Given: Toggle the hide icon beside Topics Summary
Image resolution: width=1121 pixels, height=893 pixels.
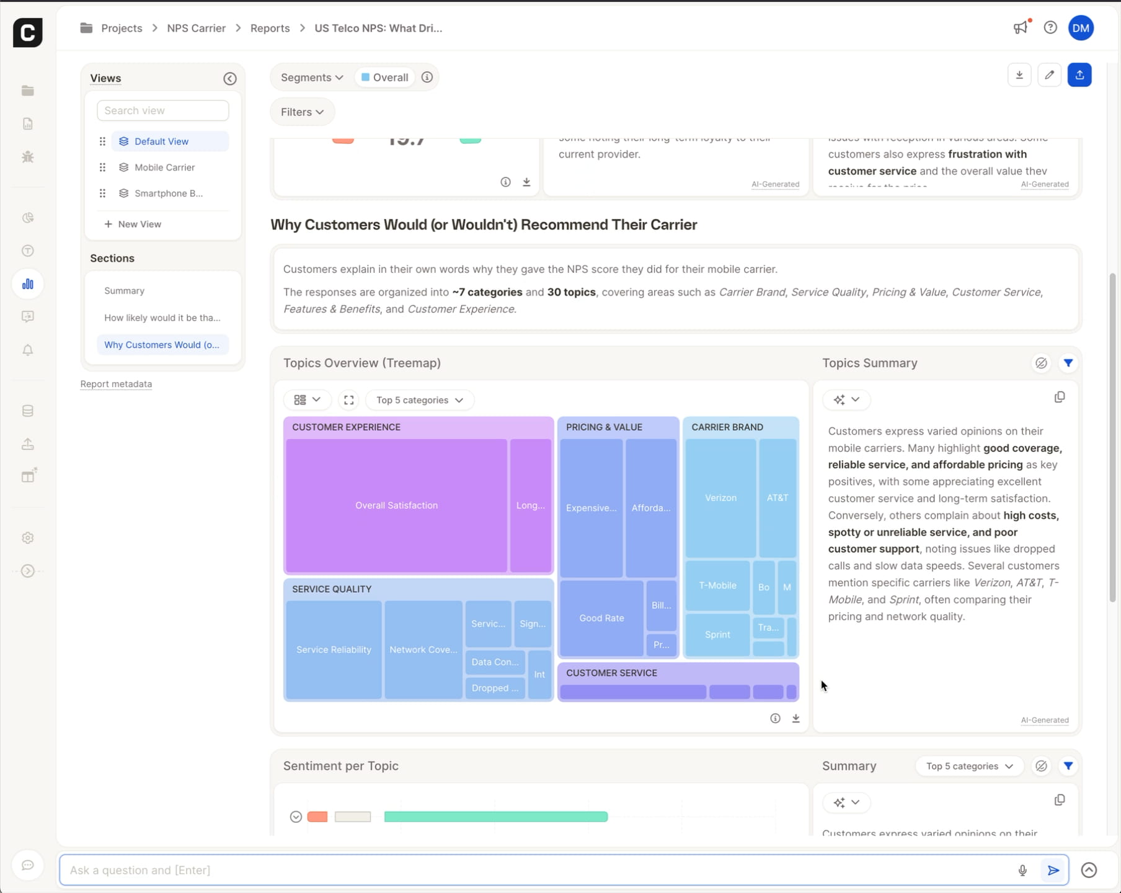Looking at the screenshot, I should tap(1041, 363).
